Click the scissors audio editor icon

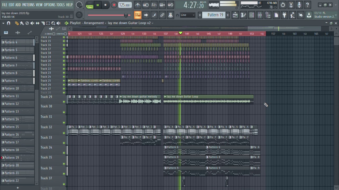(291, 5)
